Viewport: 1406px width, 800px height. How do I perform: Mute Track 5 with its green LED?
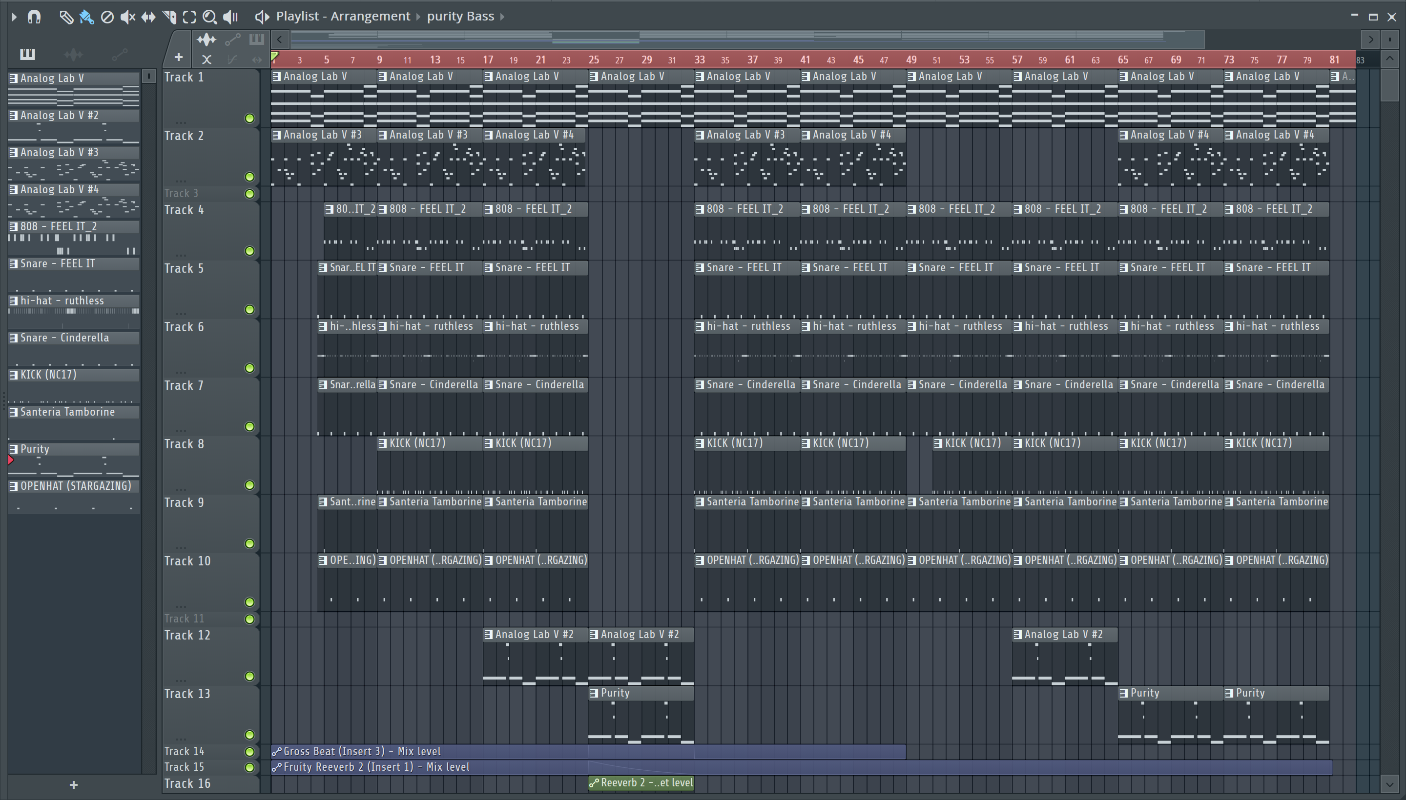249,309
